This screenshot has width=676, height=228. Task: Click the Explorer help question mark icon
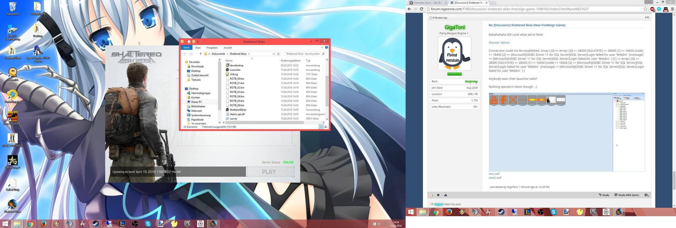click(x=326, y=48)
